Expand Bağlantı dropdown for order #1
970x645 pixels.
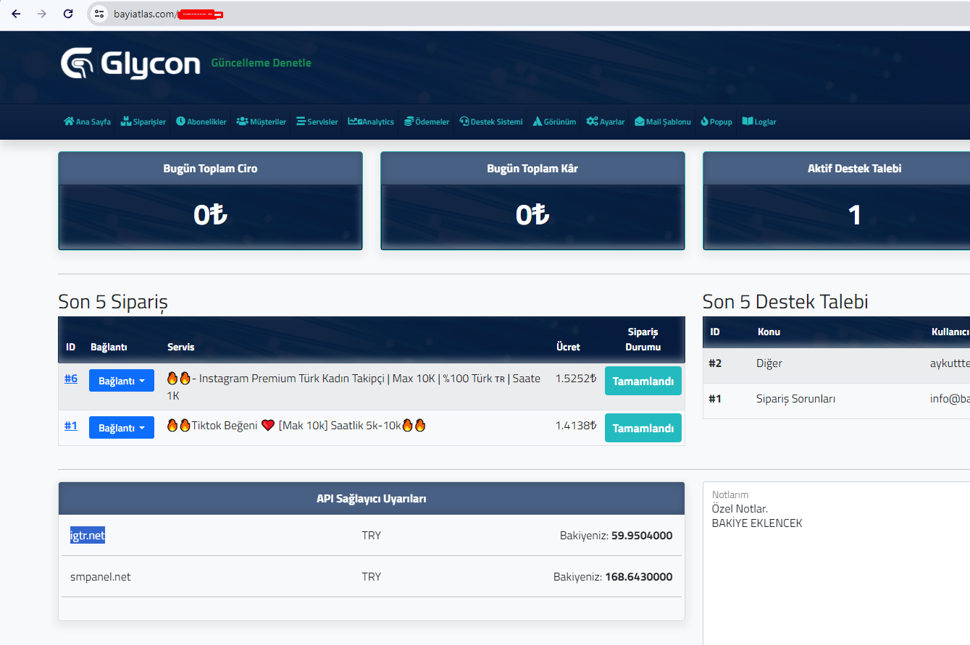pos(122,428)
